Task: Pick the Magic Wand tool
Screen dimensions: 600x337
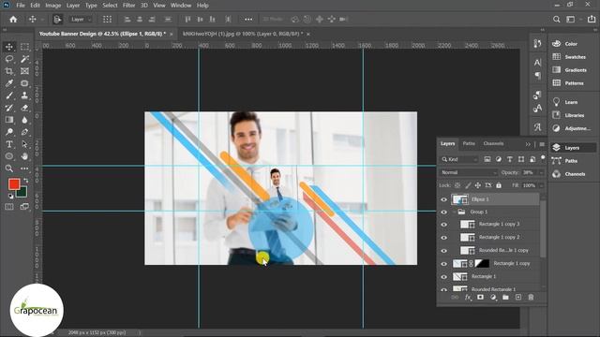Action: click(24, 59)
